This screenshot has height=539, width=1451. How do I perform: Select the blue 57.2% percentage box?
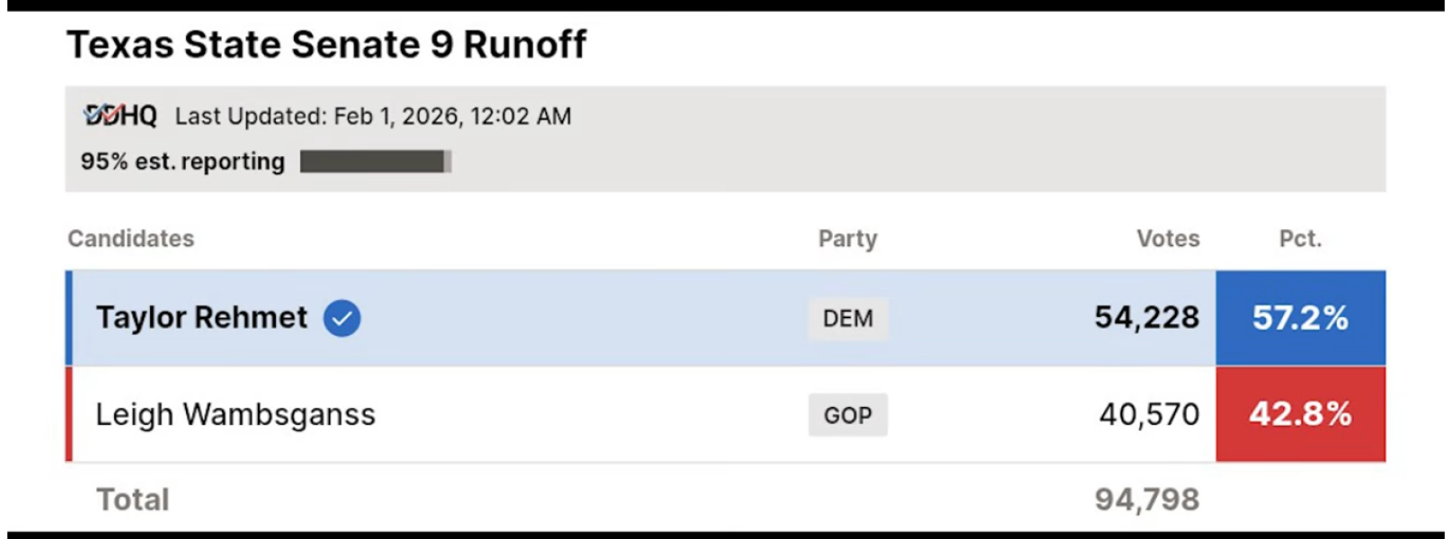click(x=1300, y=318)
